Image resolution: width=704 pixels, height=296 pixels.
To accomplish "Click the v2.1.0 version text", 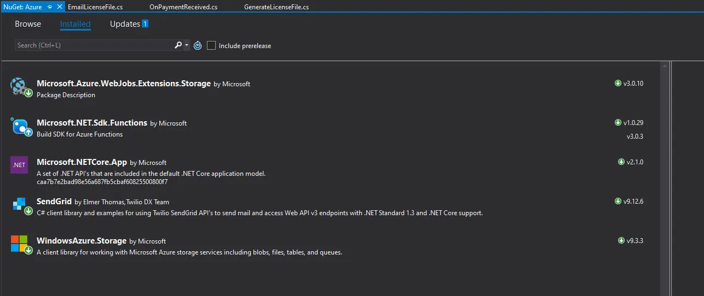I will [x=635, y=162].
